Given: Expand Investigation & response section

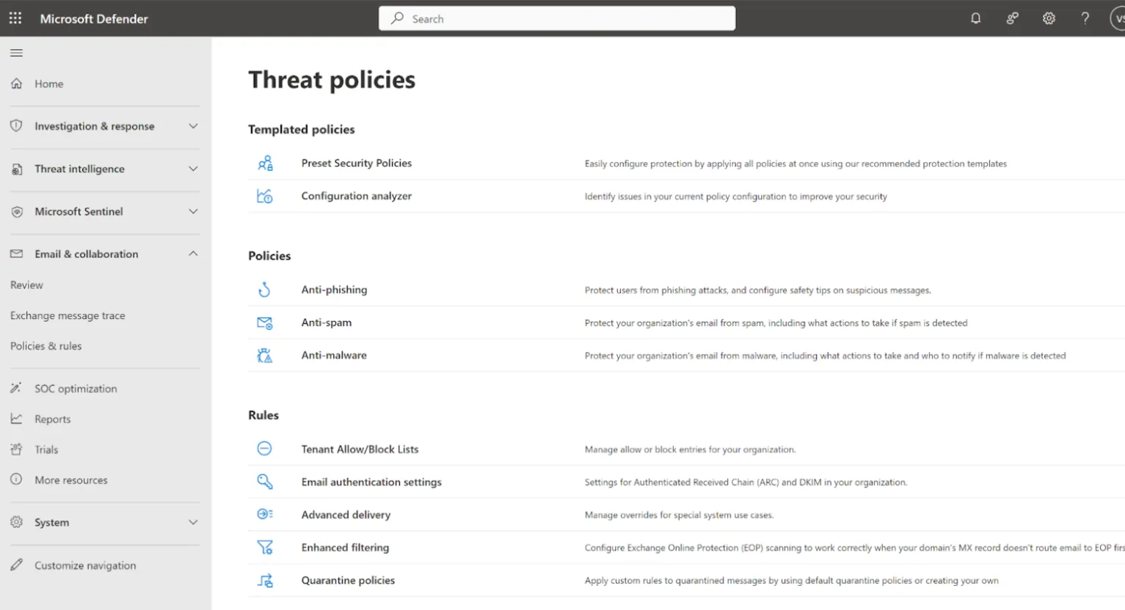Looking at the screenshot, I should point(104,126).
